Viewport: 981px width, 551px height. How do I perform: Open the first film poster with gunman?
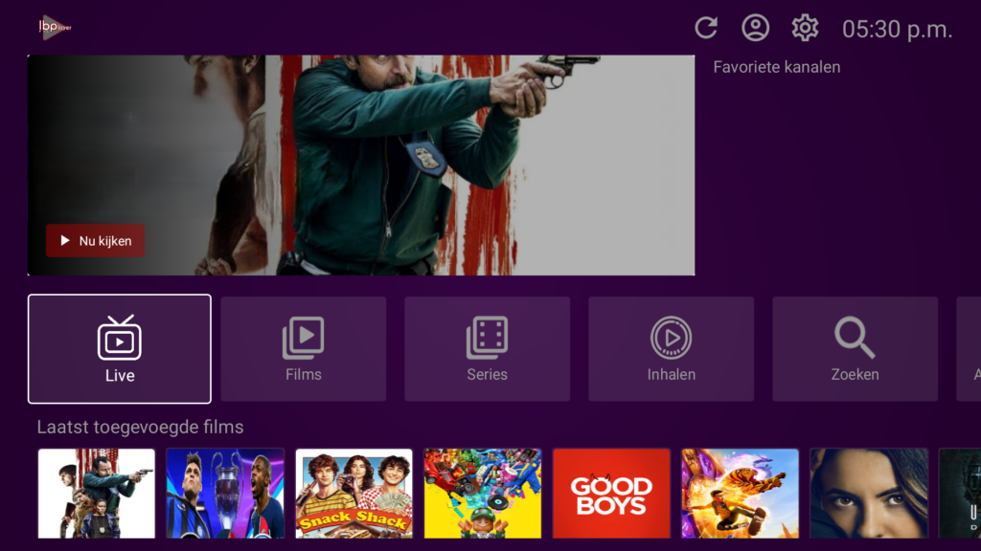coord(97,494)
